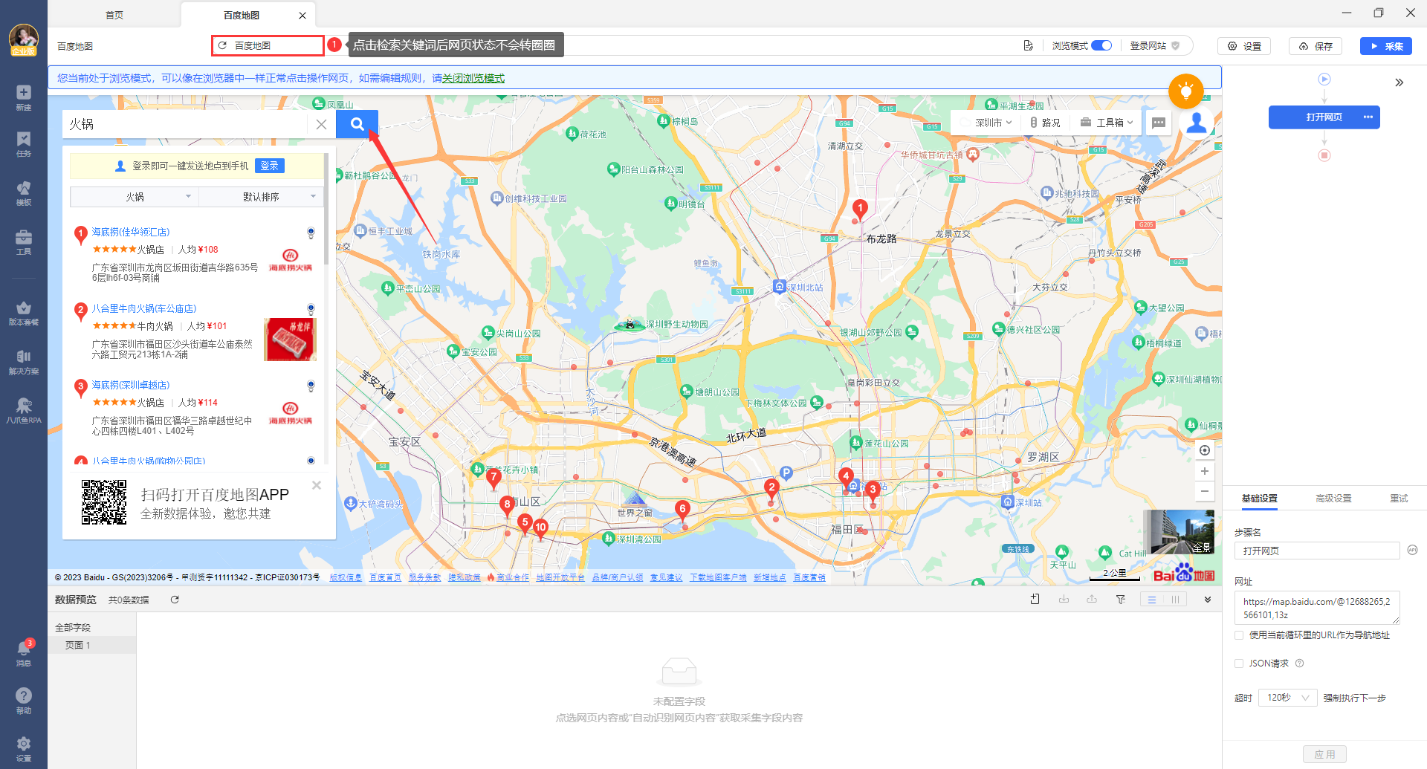Click the blue map search magnifier button
1427x769 pixels.
pyautogui.click(x=357, y=124)
